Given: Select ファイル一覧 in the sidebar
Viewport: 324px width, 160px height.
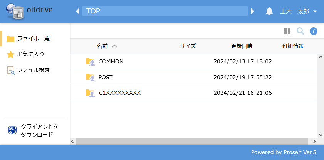Looking at the screenshot, I should 34,38.
